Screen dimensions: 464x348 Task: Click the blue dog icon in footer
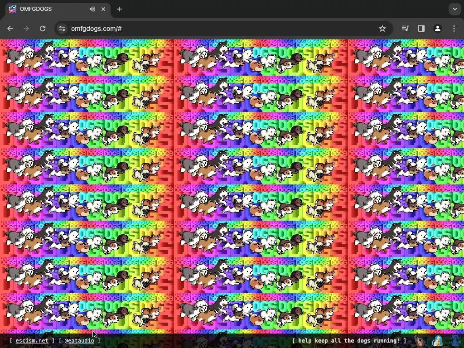456,342
